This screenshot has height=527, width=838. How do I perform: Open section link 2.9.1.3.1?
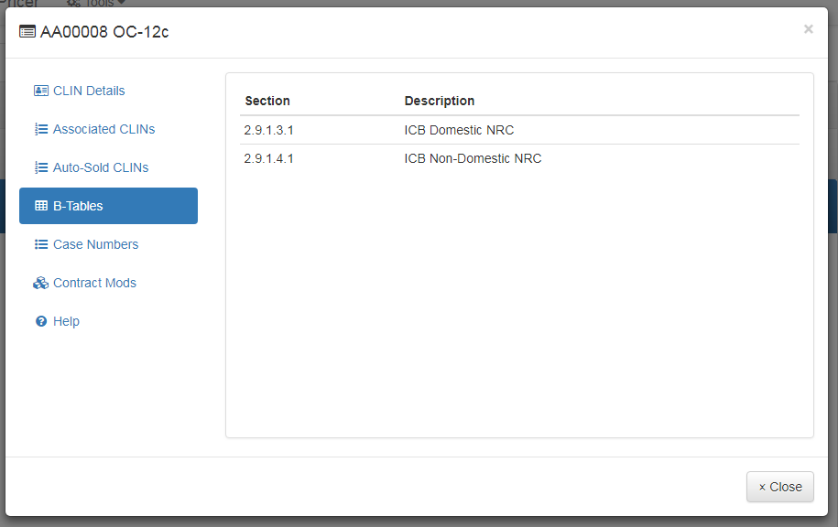click(268, 130)
